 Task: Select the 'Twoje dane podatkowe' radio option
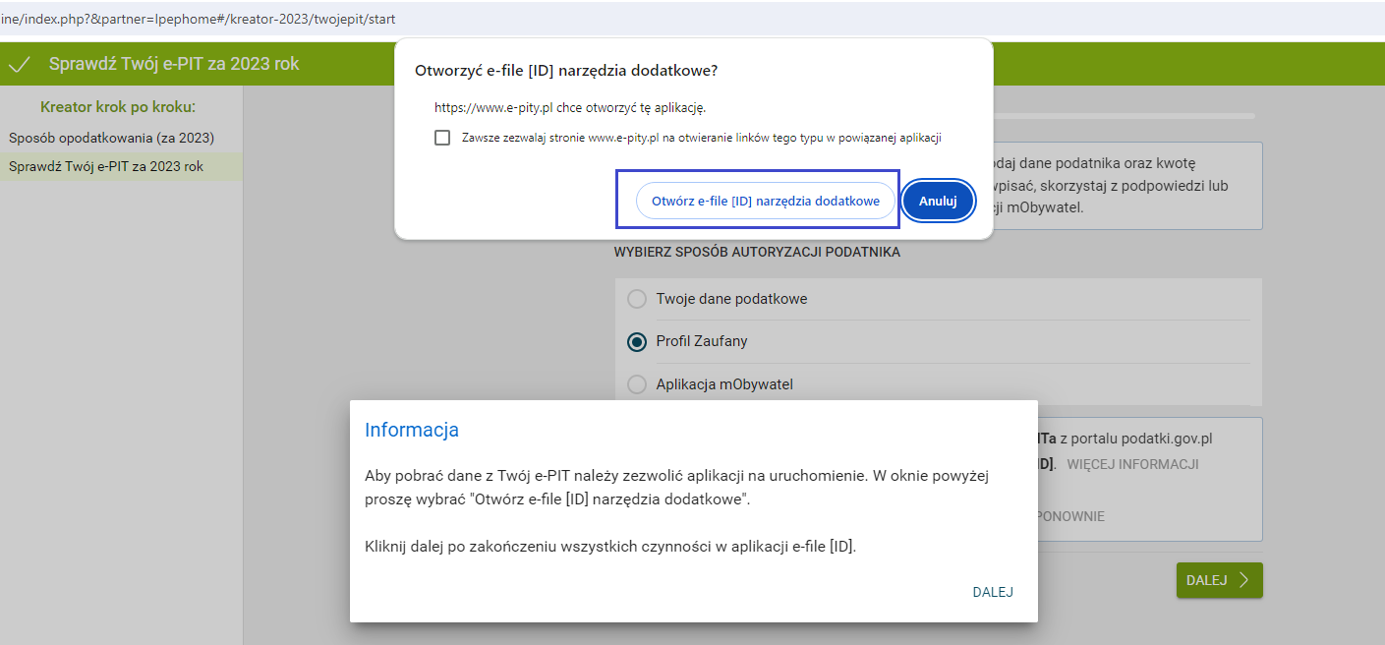click(637, 299)
